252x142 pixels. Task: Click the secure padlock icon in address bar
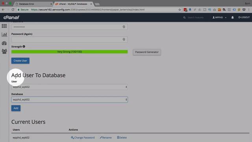pyautogui.click(x=19, y=9)
